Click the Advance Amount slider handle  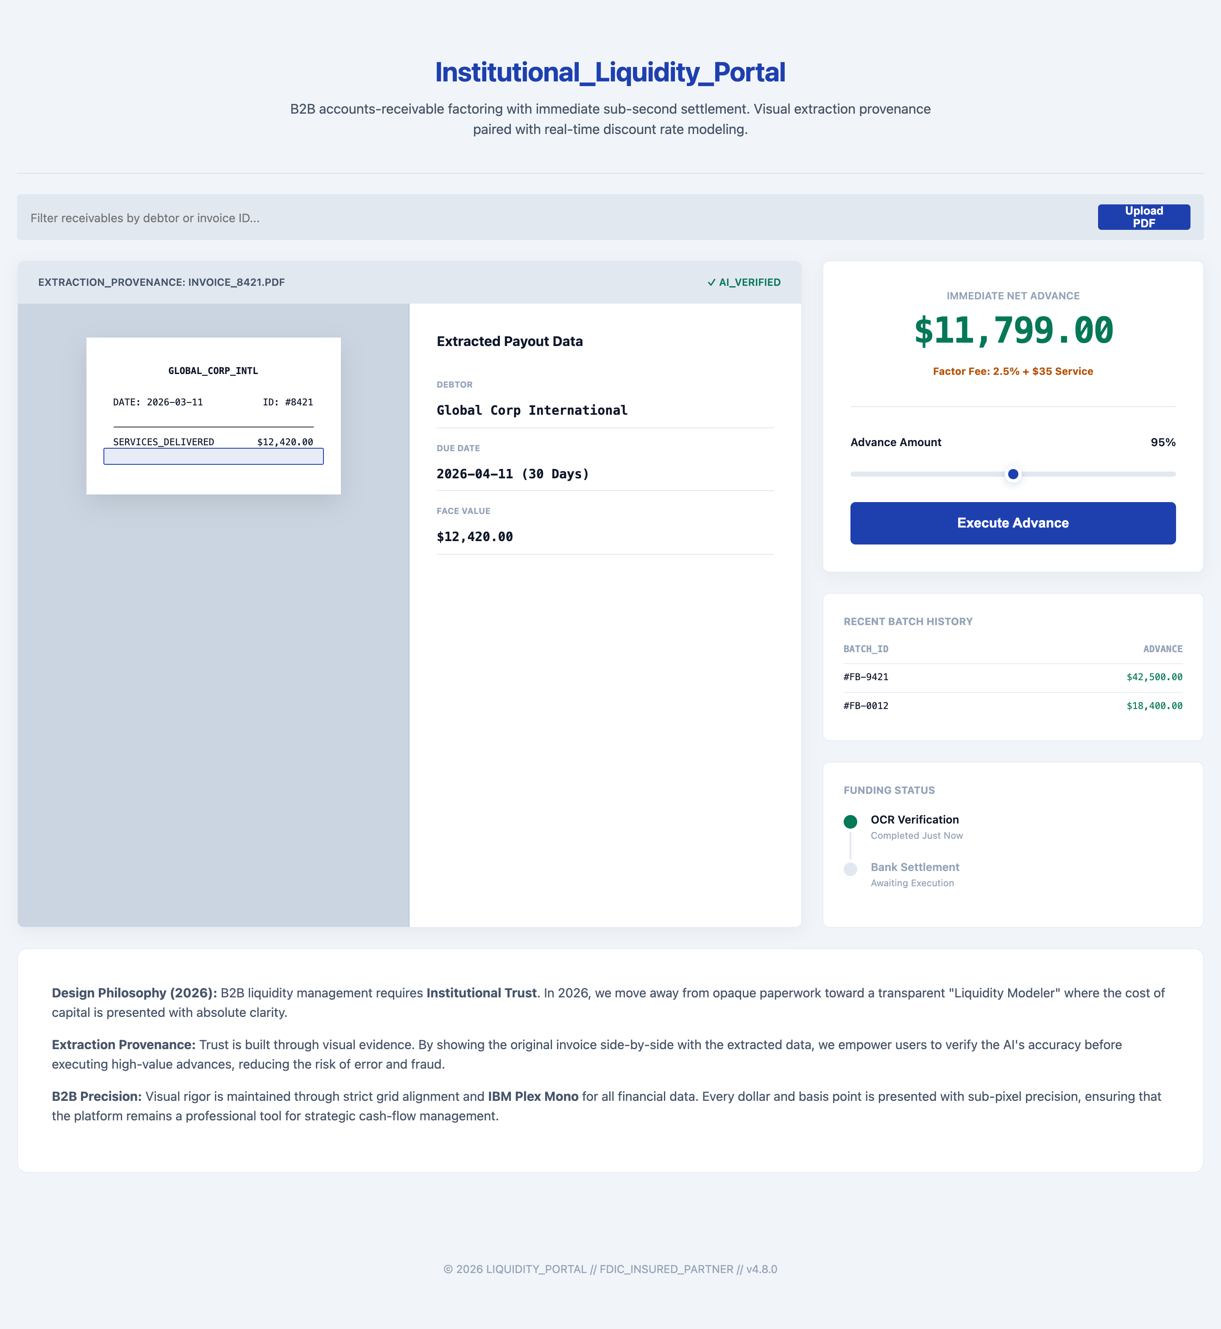click(1013, 474)
